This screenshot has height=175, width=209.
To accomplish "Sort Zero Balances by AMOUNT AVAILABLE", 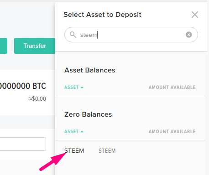I will point(172,131).
